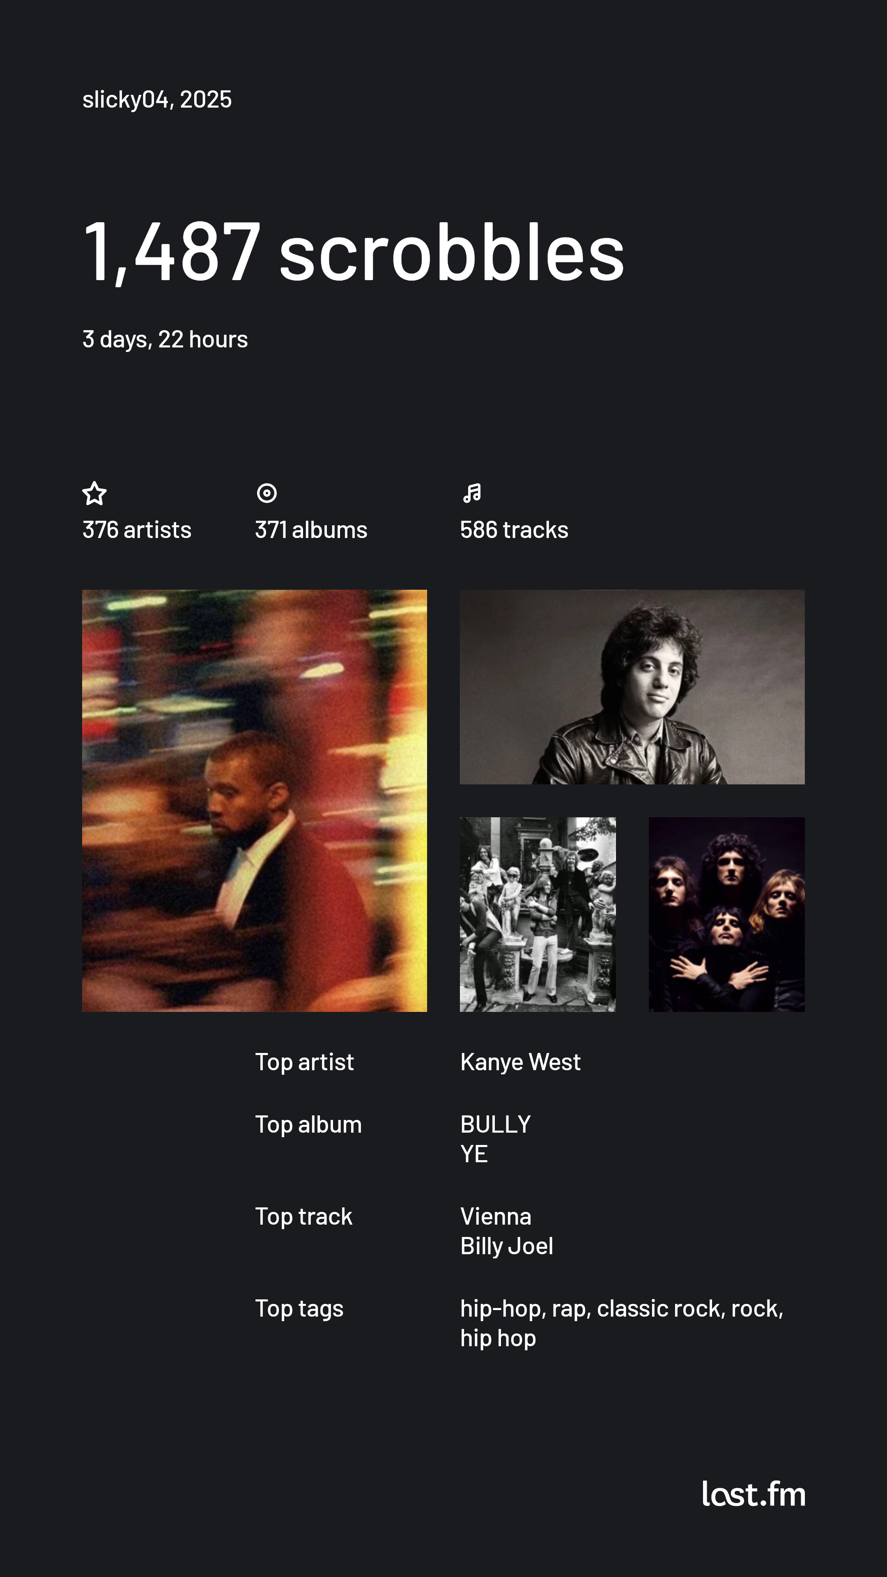Click the 371 albums stat
This screenshot has height=1577, width=887.
pyautogui.click(x=311, y=529)
